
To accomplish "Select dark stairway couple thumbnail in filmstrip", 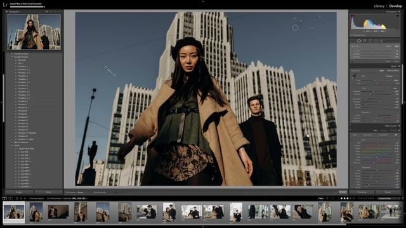I will [x=58, y=212].
